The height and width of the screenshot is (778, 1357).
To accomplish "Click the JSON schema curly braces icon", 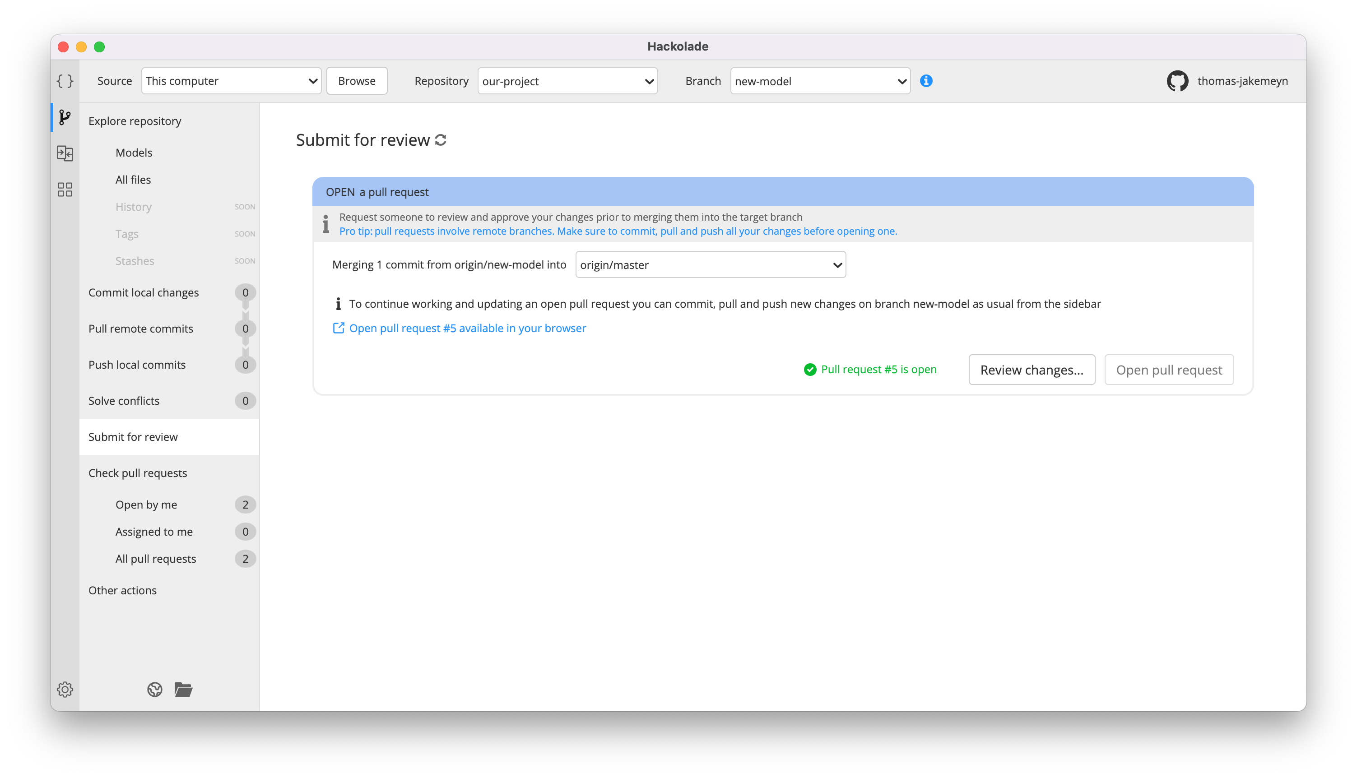I will 65,81.
